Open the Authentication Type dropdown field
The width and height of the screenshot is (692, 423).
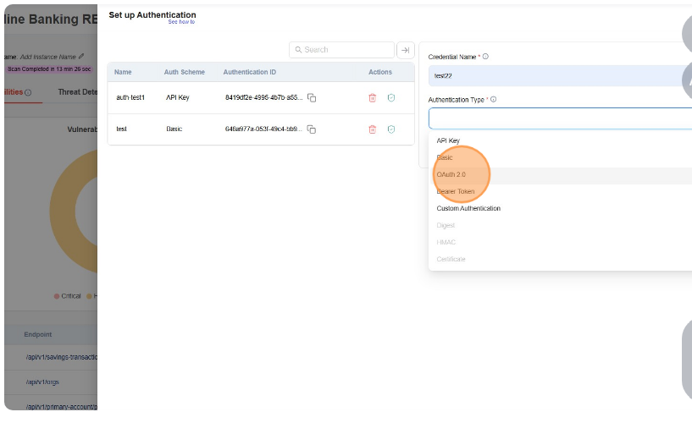point(559,118)
